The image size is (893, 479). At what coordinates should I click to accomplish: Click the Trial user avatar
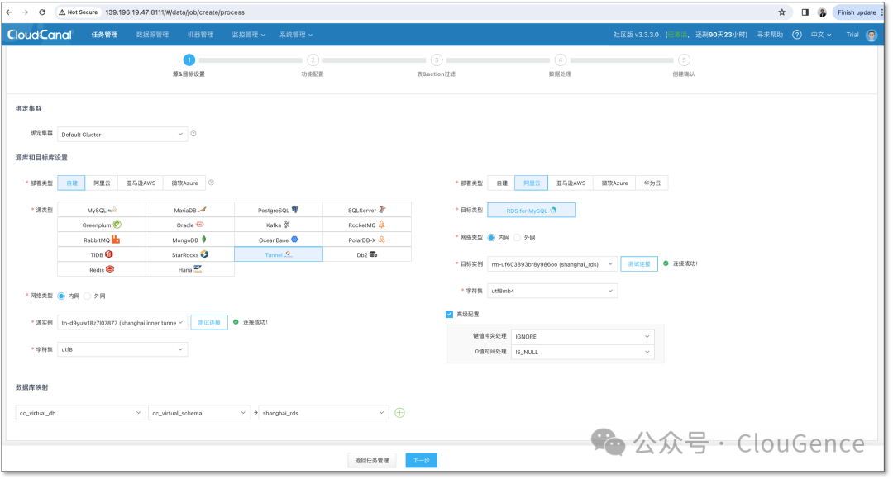pos(871,35)
